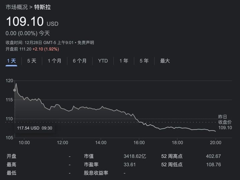240x180 pixels.
Task: Click the 110 y-axis label
Action: pyautogui.click(x=9, y=119)
